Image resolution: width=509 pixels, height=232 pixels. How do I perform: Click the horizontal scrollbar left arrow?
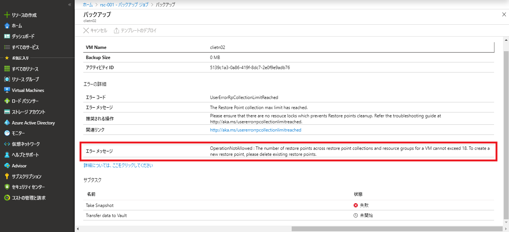click(78, 229)
